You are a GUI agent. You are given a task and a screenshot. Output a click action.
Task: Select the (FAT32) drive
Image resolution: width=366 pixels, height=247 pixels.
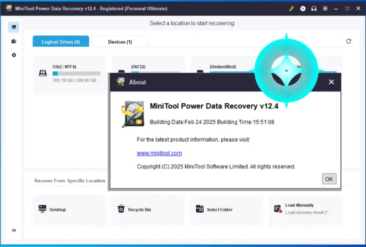click(x=148, y=64)
